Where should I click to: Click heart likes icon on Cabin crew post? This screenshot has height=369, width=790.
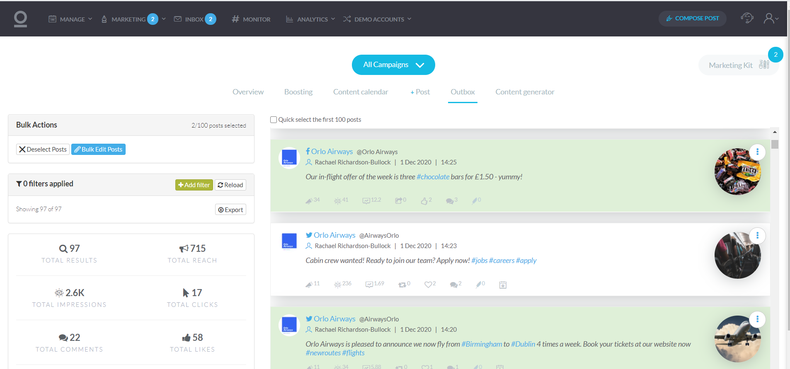coord(428,285)
